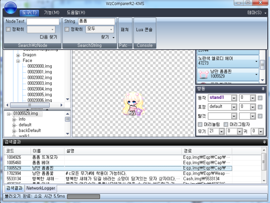The height and width of the screenshot is (203, 270).
Task: Toggle the 정확히 checkbox in SearchString
Action: tap(67, 29)
